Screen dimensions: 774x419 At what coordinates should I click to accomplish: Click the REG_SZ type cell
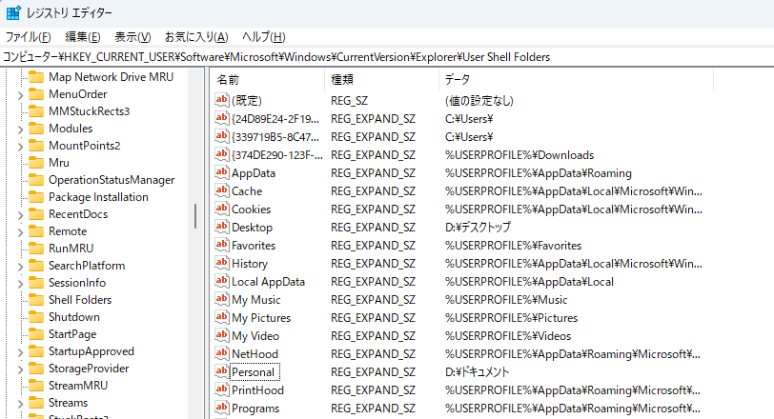[350, 101]
